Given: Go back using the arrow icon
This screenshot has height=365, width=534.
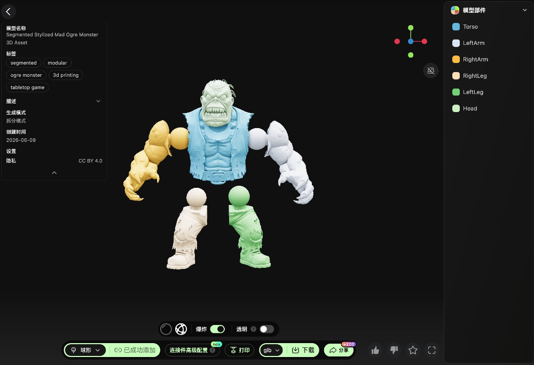Looking at the screenshot, I should 9,12.
